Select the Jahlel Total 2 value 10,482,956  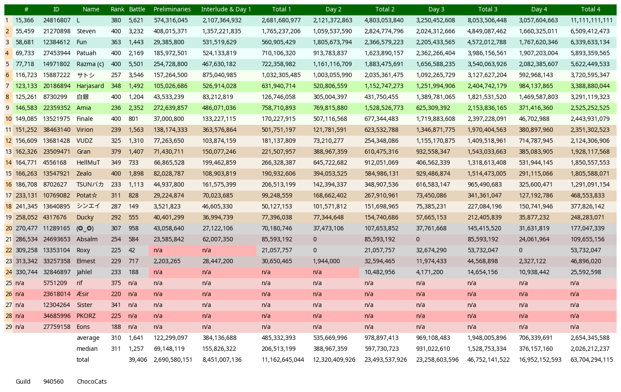click(x=380, y=272)
